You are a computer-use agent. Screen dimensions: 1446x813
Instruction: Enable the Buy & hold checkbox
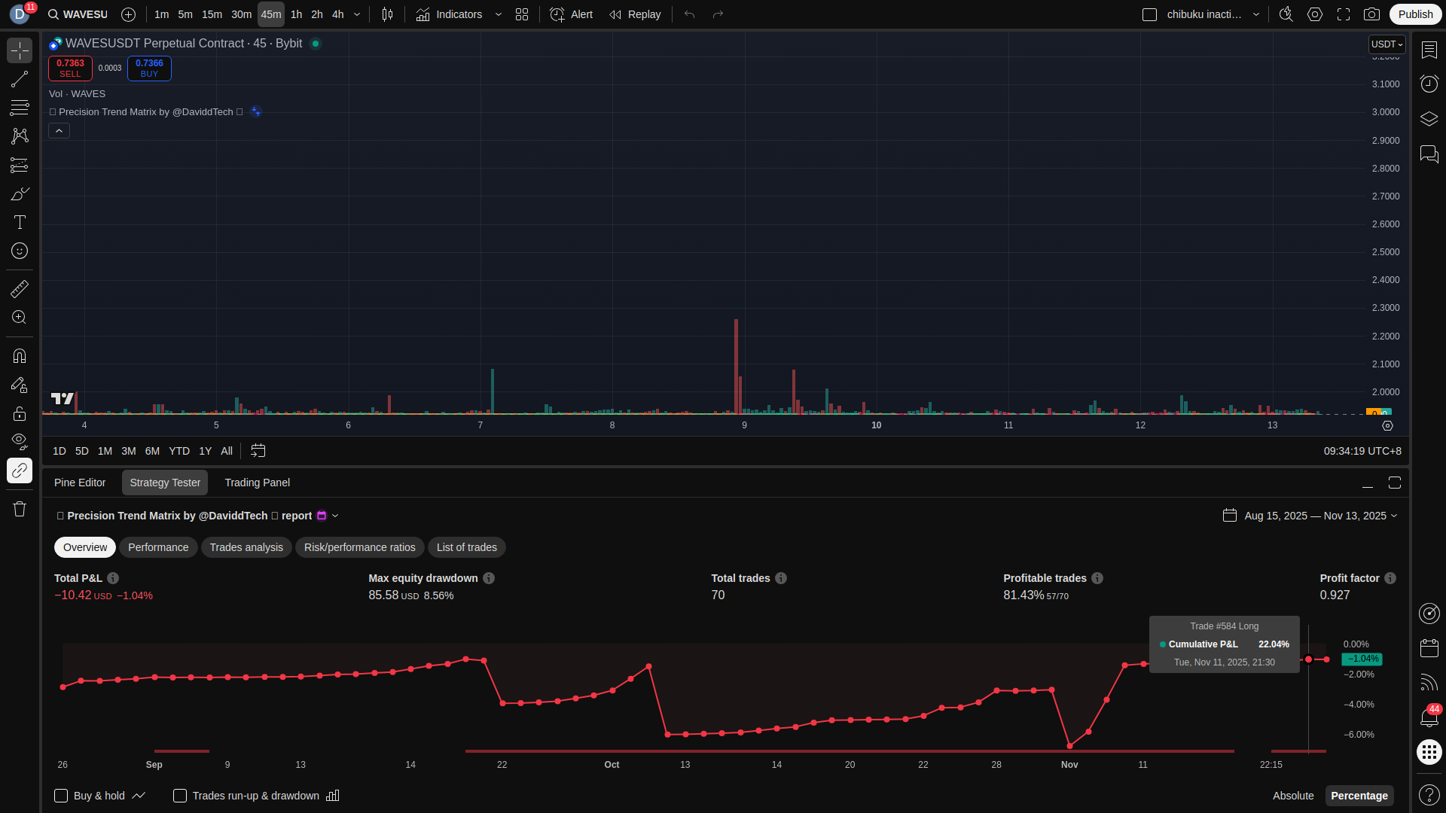click(62, 796)
